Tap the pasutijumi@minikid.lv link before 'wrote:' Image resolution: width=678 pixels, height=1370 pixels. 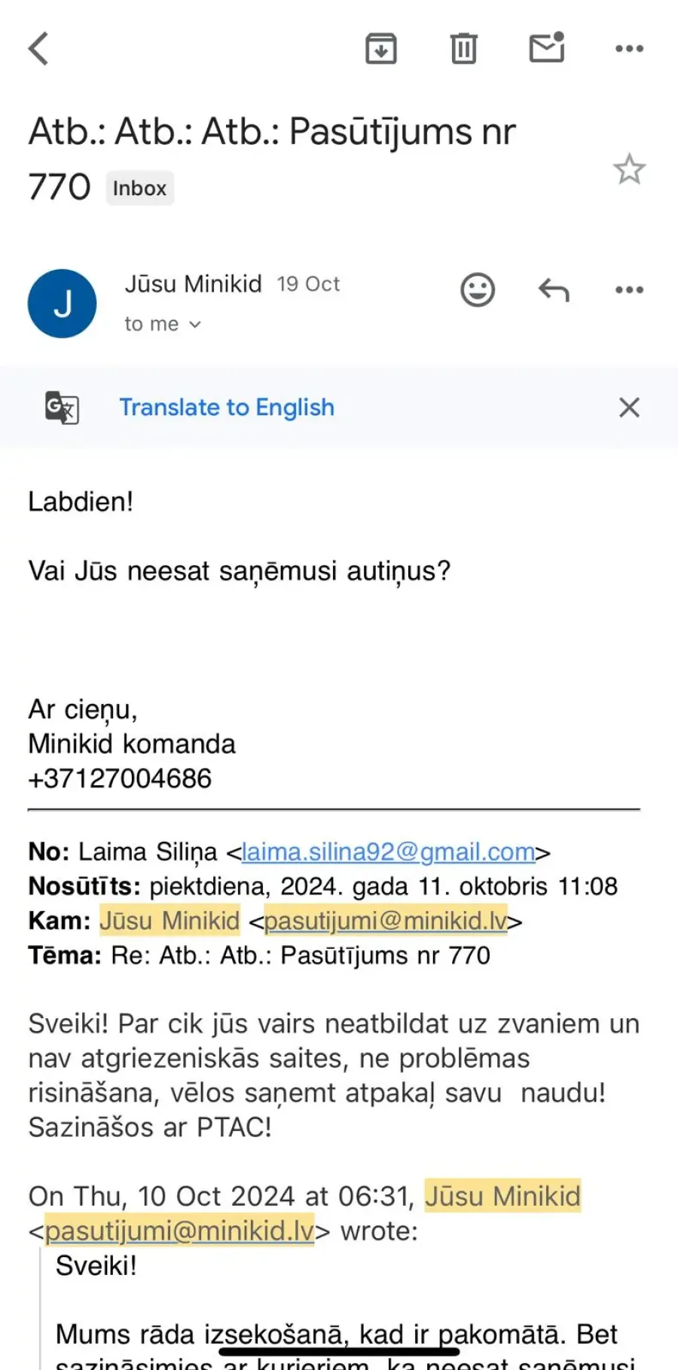click(x=179, y=1231)
